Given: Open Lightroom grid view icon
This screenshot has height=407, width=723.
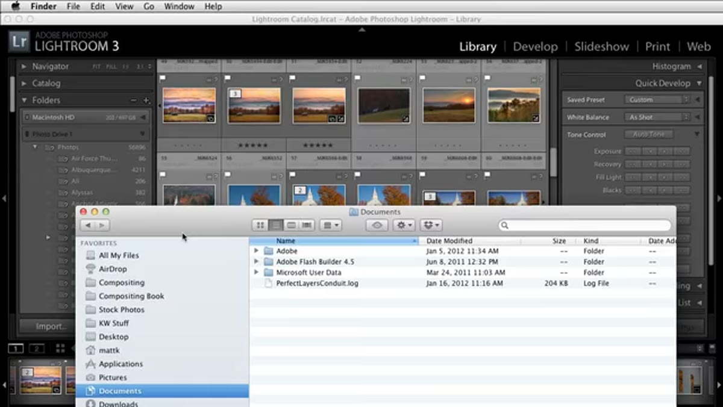Looking at the screenshot, I should click(x=60, y=349).
